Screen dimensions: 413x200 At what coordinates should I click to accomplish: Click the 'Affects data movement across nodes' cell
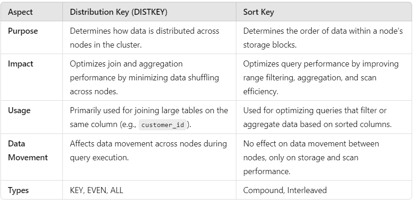[x=148, y=150]
